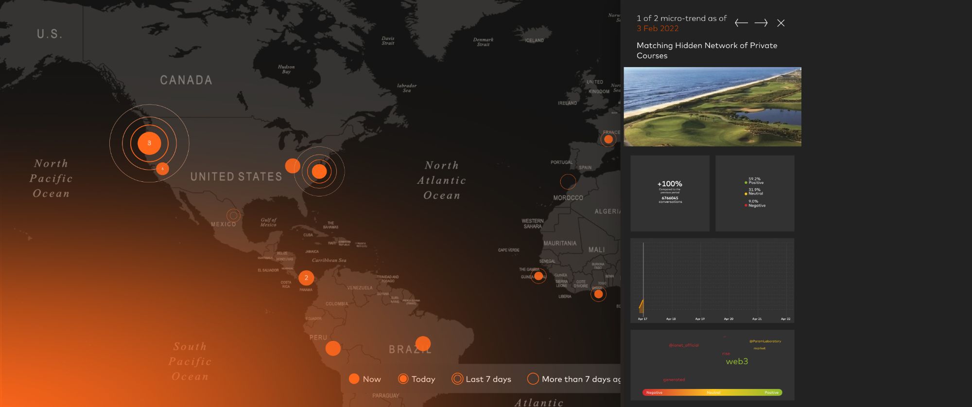Open the cluster marker labeled 2 near Panama
The width and height of the screenshot is (972, 407).
click(x=306, y=278)
